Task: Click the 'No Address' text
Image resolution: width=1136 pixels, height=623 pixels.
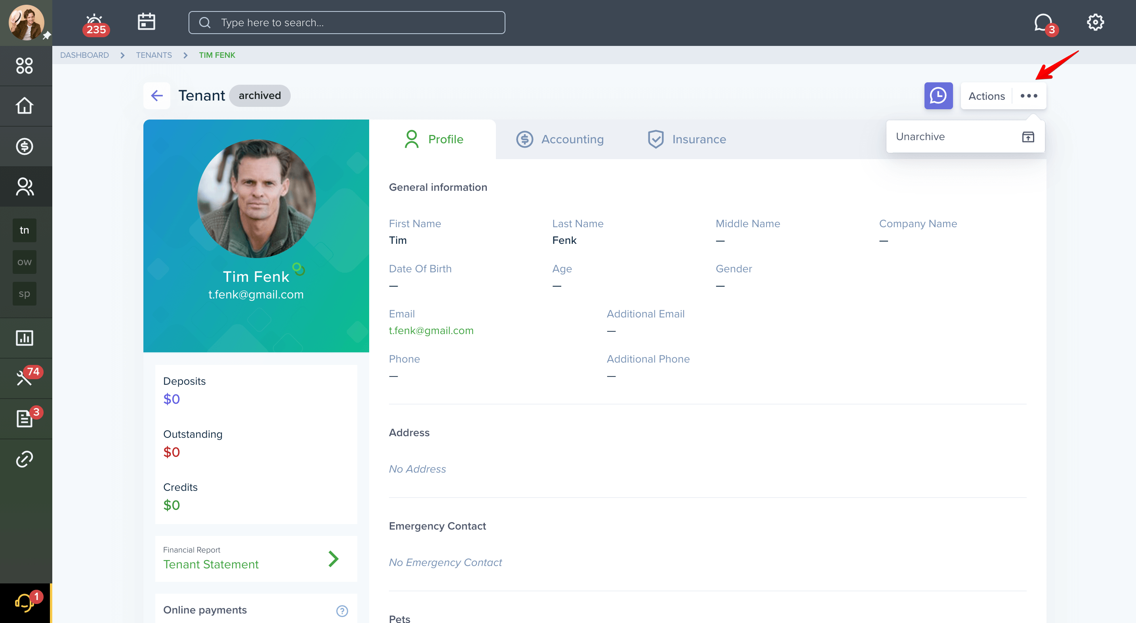Action: point(417,469)
